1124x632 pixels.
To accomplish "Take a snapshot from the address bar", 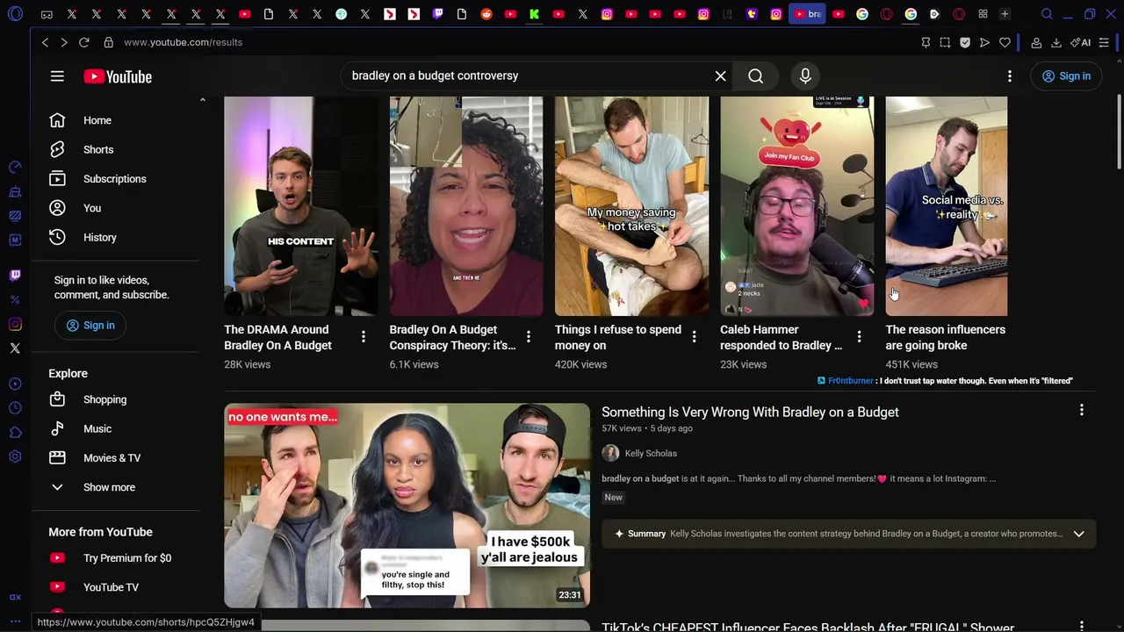I will [945, 42].
